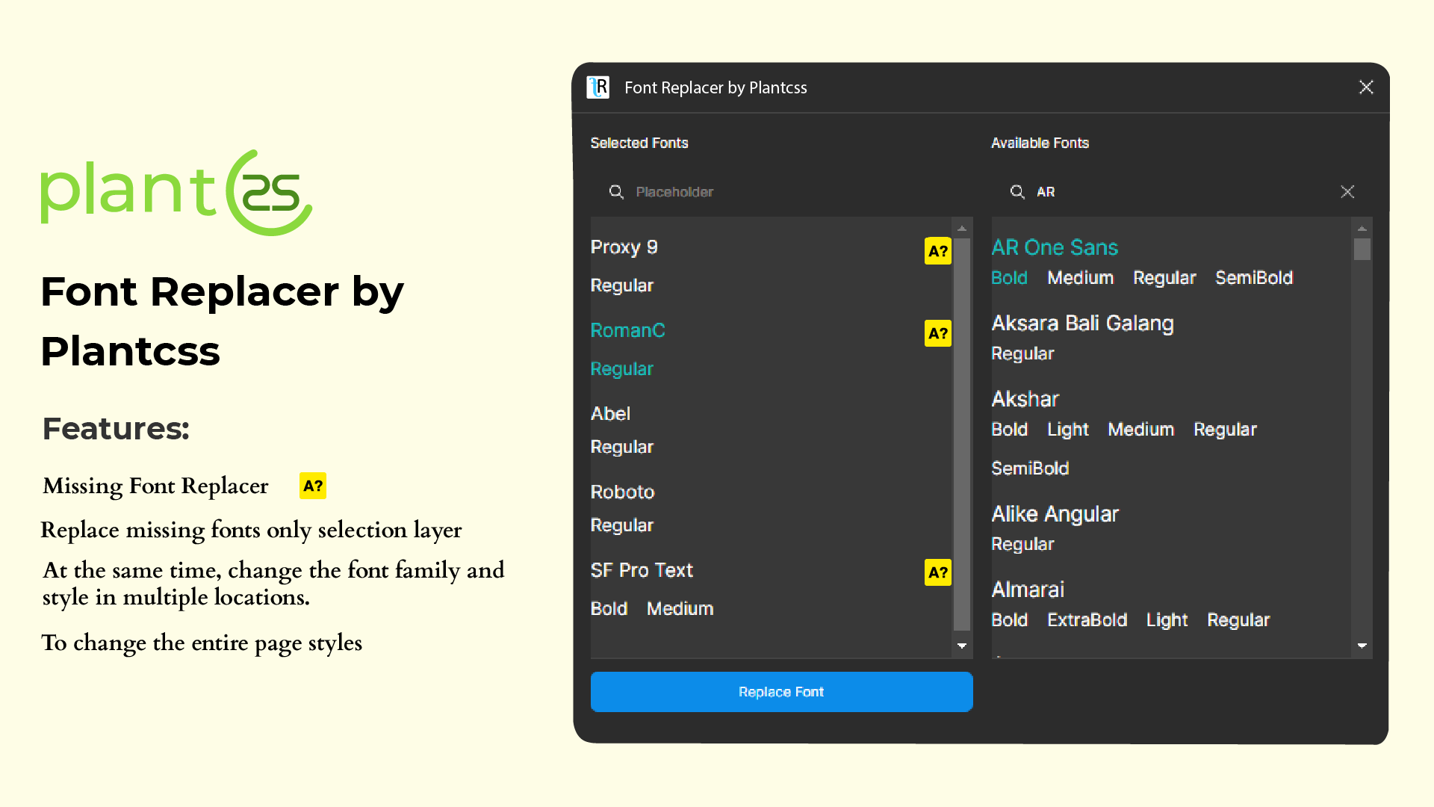Choose Regular style of Aksara Bali Galang
This screenshot has height=807, width=1434.
pos(1022,353)
